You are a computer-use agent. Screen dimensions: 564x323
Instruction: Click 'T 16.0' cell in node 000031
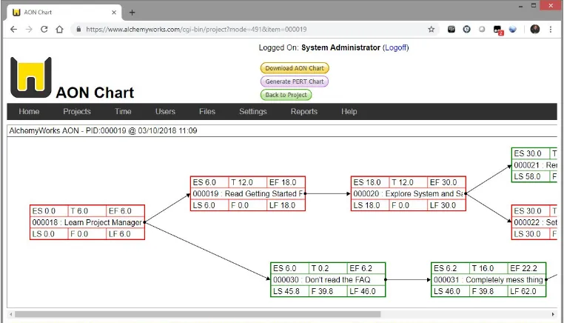click(x=488, y=269)
